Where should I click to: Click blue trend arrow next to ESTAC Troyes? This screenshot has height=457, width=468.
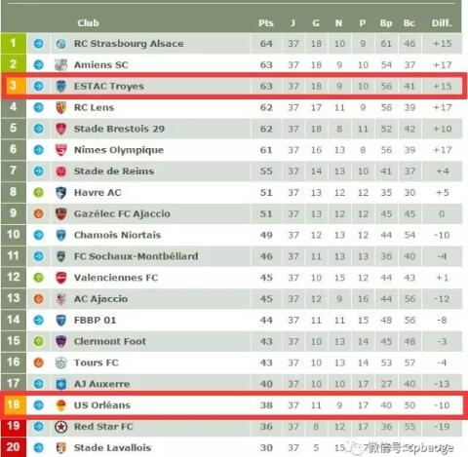(x=39, y=86)
